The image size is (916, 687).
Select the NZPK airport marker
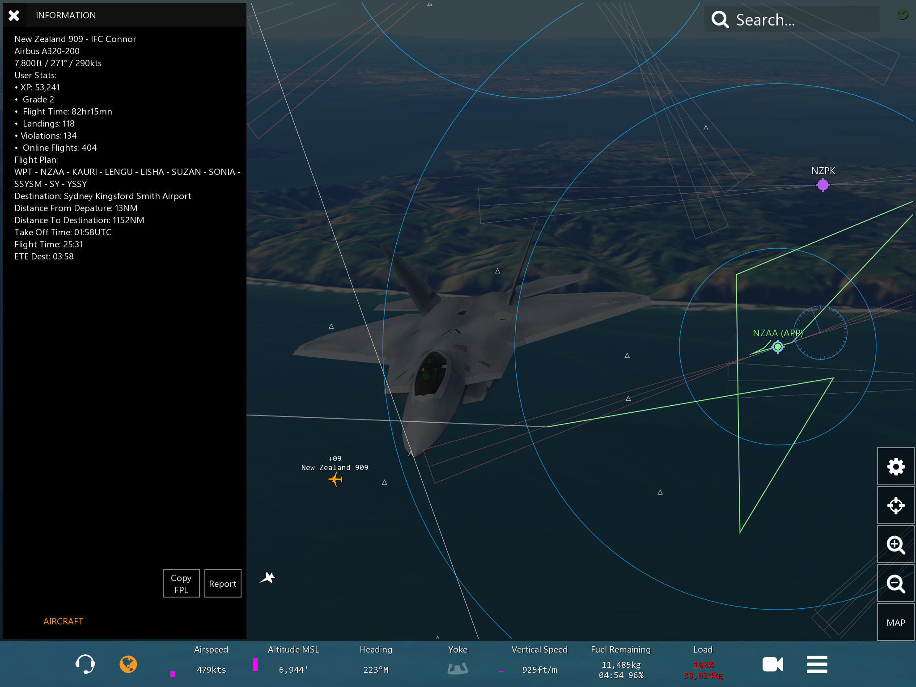[823, 185]
